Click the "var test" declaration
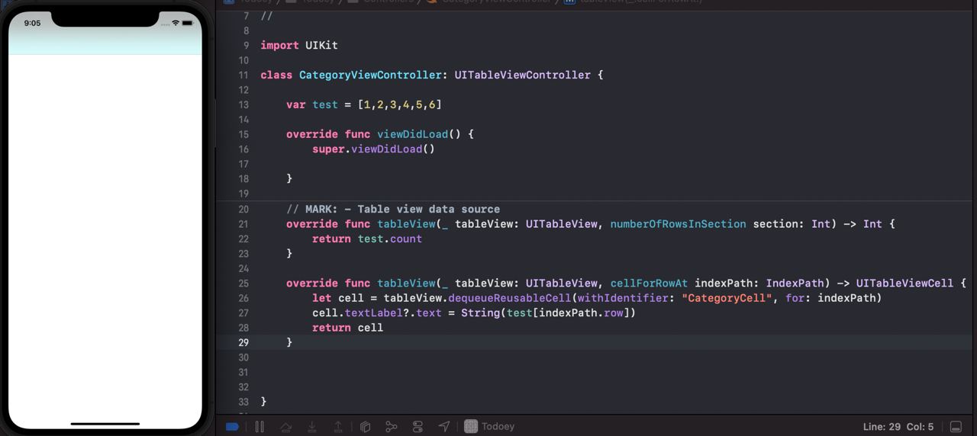The width and height of the screenshot is (977, 436). (x=312, y=104)
